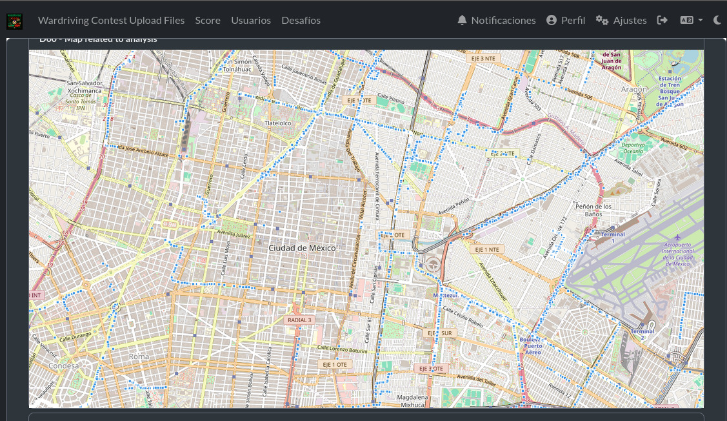Open notifications via the bell icon
Image resolution: width=727 pixels, height=421 pixels.
pyautogui.click(x=462, y=20)
